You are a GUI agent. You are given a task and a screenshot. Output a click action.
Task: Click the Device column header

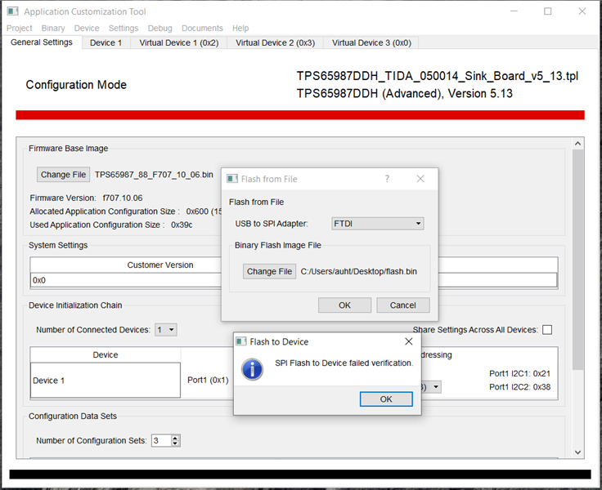click(x=106, y=354)
